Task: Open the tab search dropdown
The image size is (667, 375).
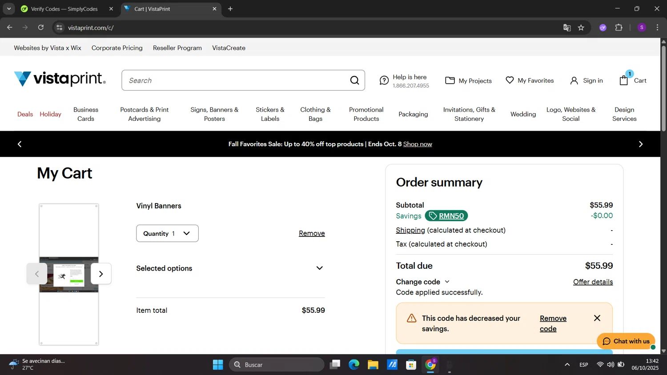Action: click(9, 9)
